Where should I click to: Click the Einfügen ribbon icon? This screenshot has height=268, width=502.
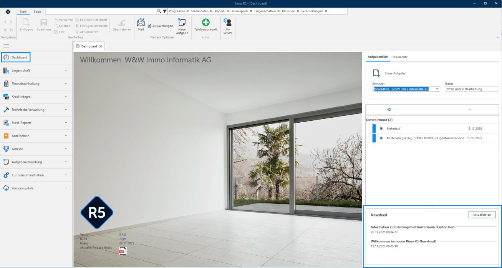pyautogui.click(x=26, y=23)
